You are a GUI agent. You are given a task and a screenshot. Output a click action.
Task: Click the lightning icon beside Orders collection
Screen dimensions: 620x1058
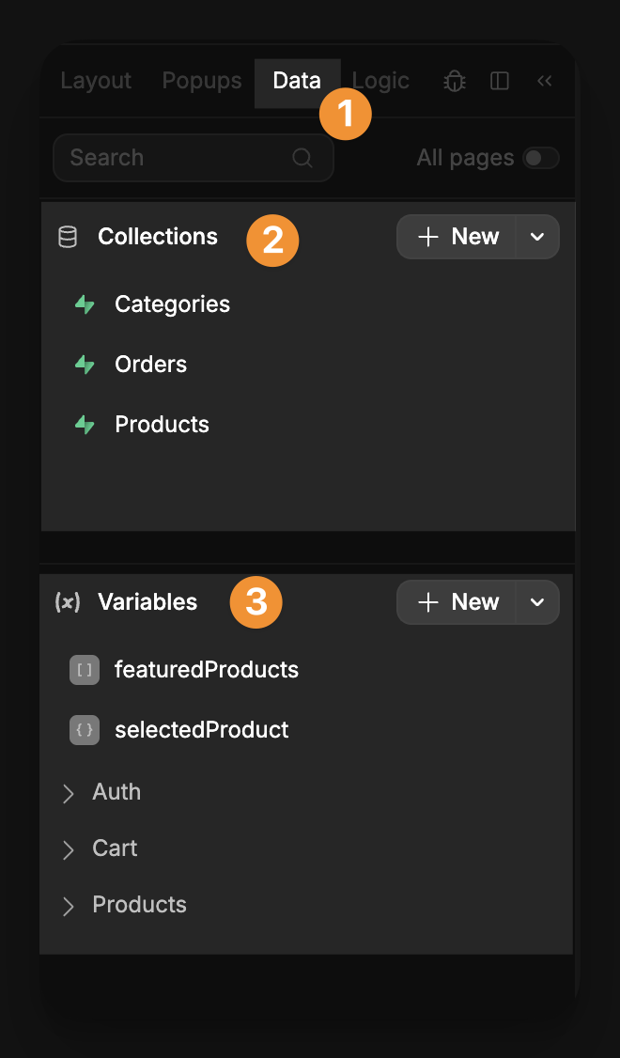pyautogui.click(x=85, y=365)
